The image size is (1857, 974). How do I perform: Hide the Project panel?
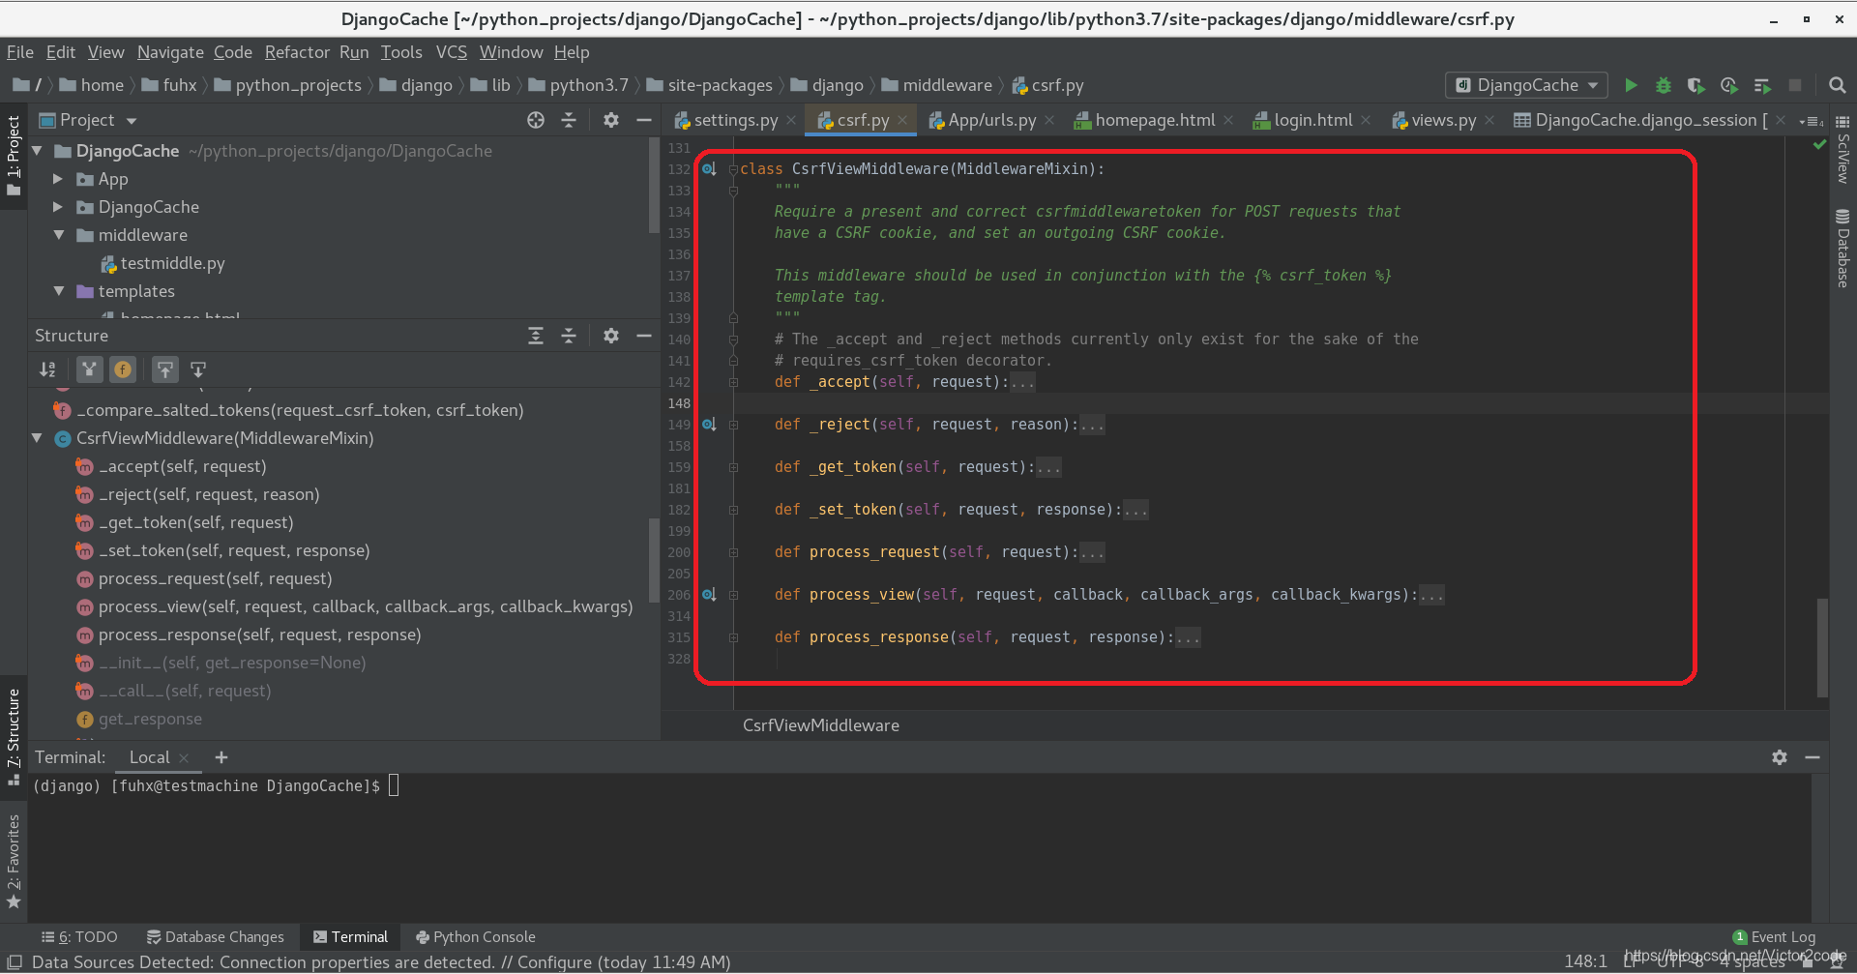[x=644, y=120]
